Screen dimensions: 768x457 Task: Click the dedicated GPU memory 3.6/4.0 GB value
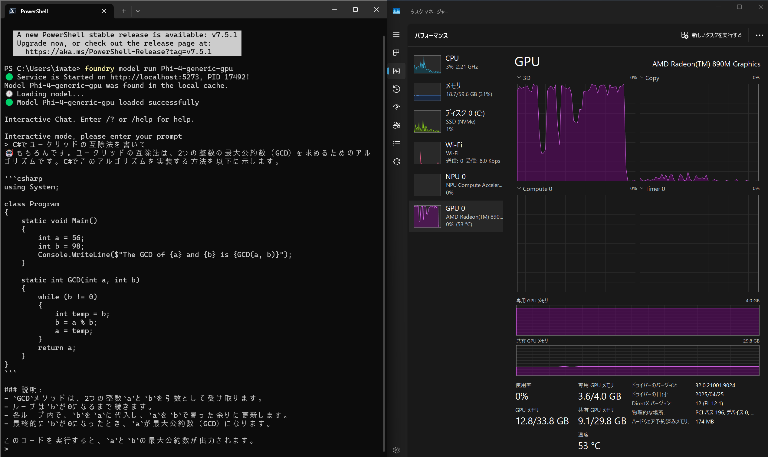599,396
